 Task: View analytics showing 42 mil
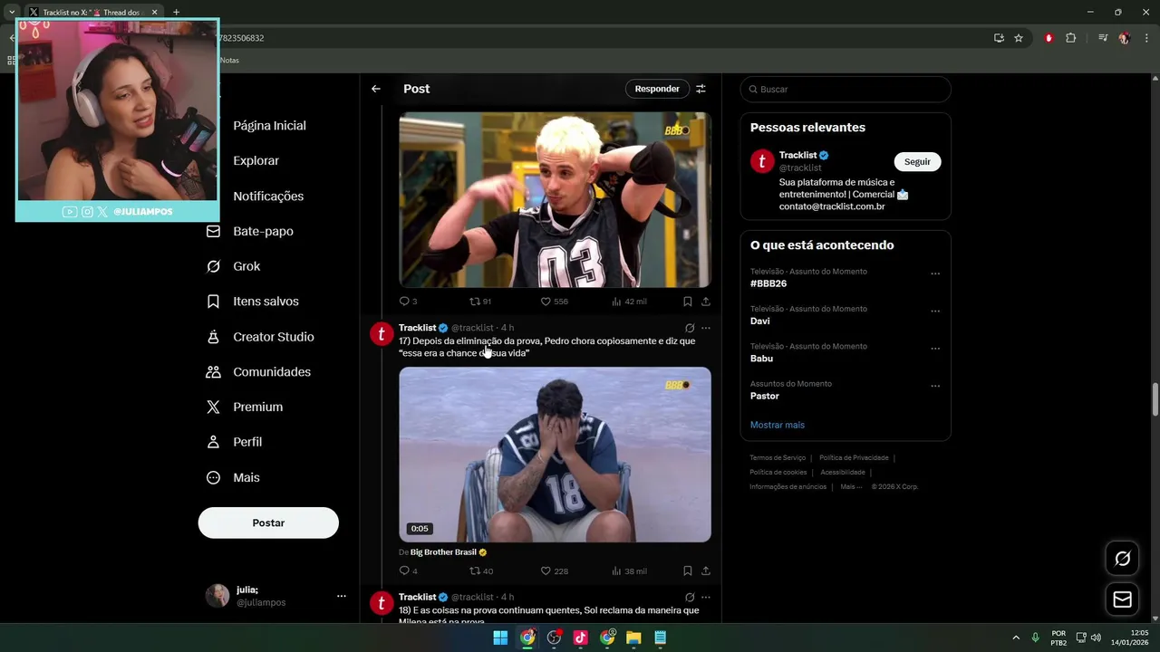pyautogui.click(x=629, y=302)
